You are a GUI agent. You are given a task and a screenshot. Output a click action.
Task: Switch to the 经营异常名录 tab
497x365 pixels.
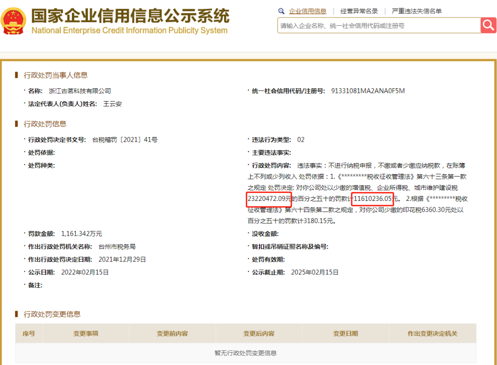point(359,11)
